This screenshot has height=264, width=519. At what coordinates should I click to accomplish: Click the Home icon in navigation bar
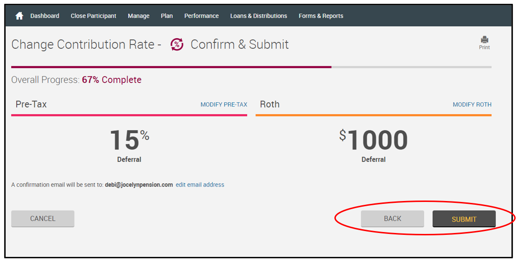tap(20, 16)
